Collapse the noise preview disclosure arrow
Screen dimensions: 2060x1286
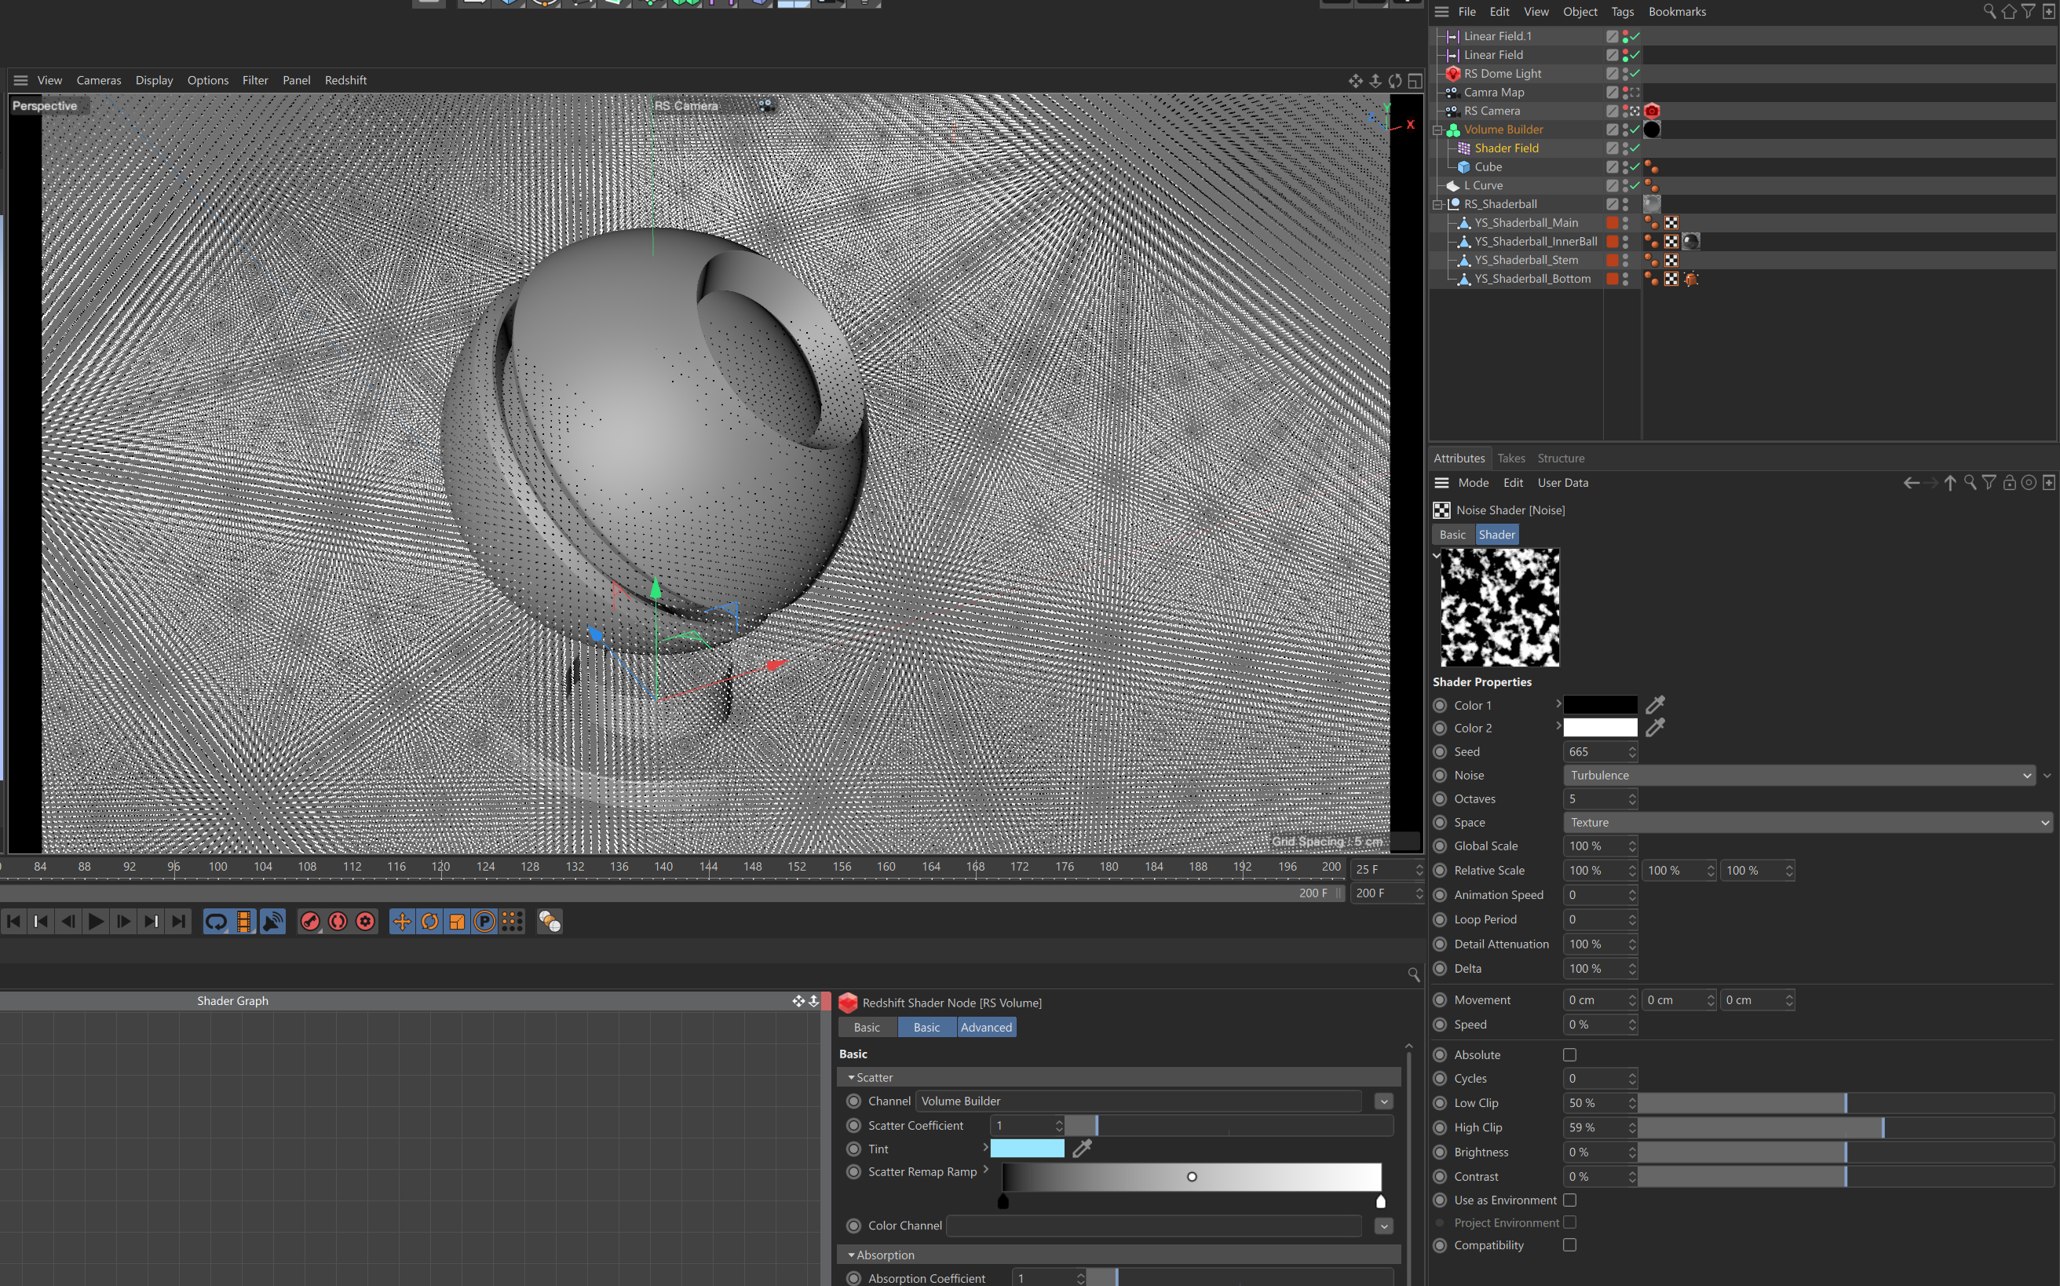[1437, 555]
